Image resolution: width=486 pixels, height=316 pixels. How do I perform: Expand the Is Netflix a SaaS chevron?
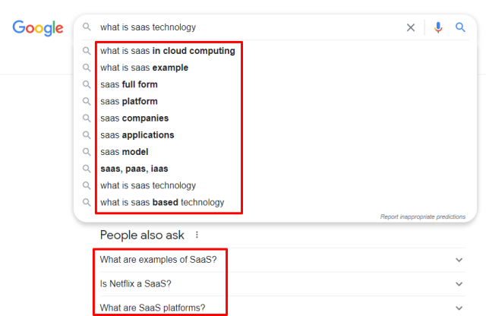[x=459, y=284]
